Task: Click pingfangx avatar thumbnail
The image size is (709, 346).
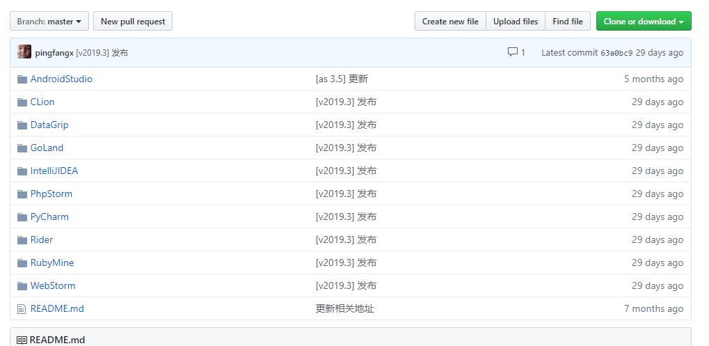Action: point(24,52)
